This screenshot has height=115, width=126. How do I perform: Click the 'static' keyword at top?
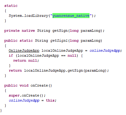pos(11,6)
